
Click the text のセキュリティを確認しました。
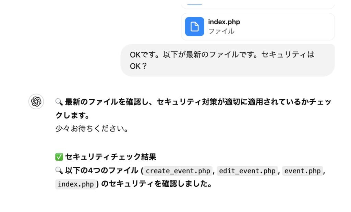click(156, 184)
